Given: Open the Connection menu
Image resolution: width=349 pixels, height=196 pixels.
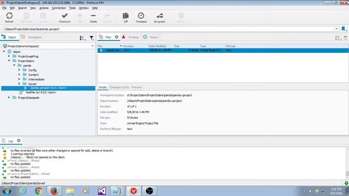Looking at the screenshot, I should point(59,8).
